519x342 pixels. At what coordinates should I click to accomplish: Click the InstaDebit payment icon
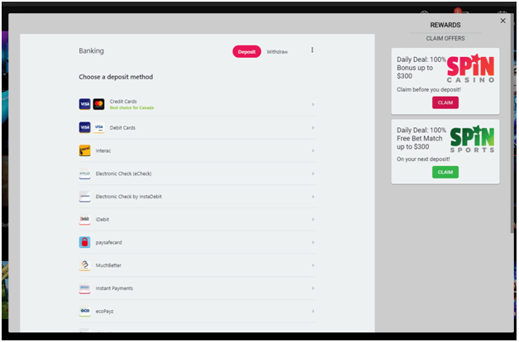(85, 197)
